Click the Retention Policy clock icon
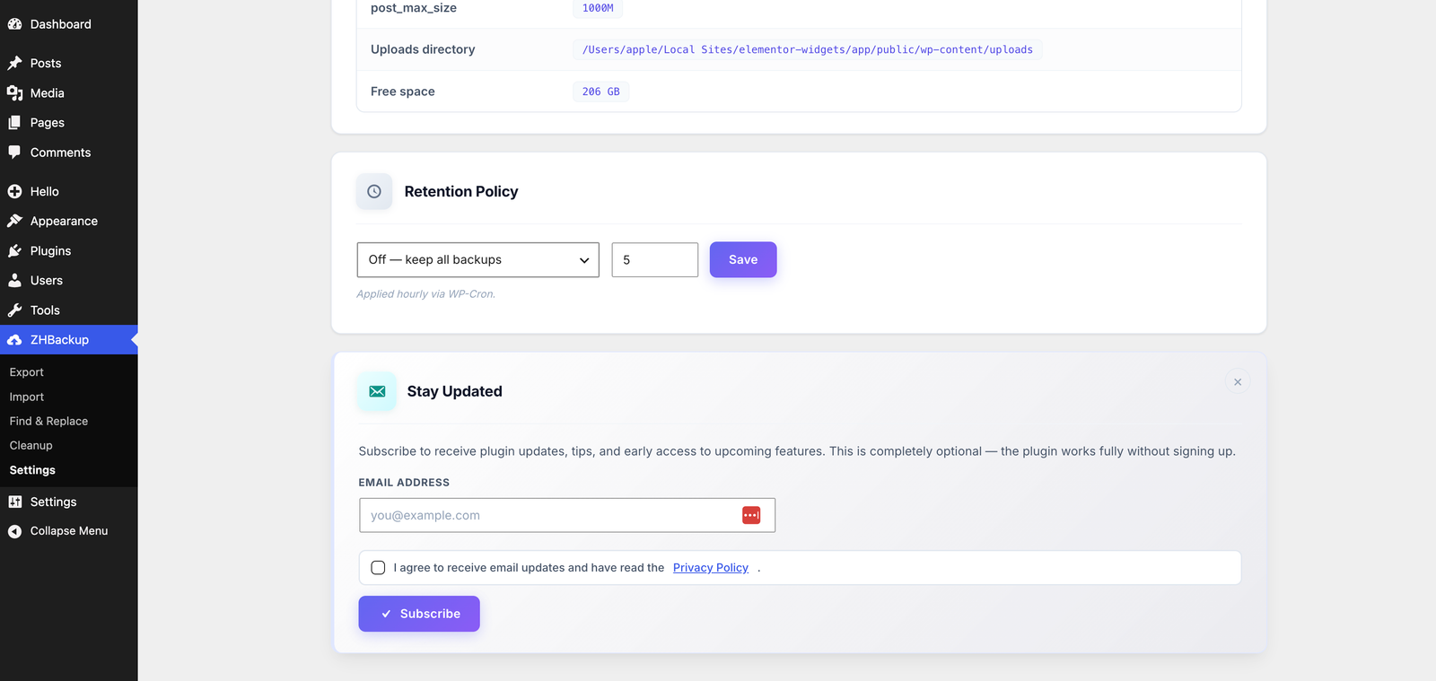The image size is (1436, 681). pyautogui.click(x=374, y=191)
